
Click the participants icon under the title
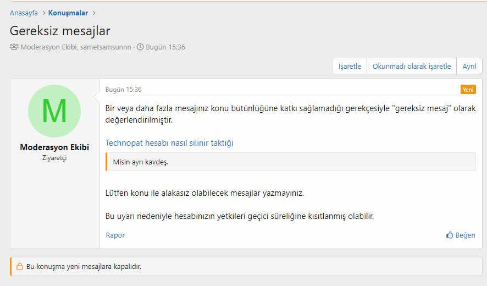[x=14, y=47]
